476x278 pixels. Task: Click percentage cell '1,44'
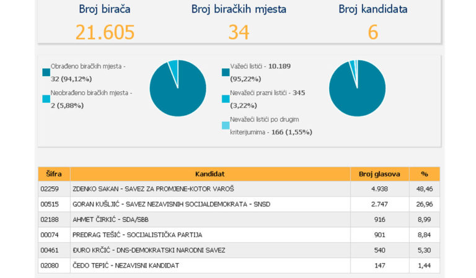[x=425, y=266]
